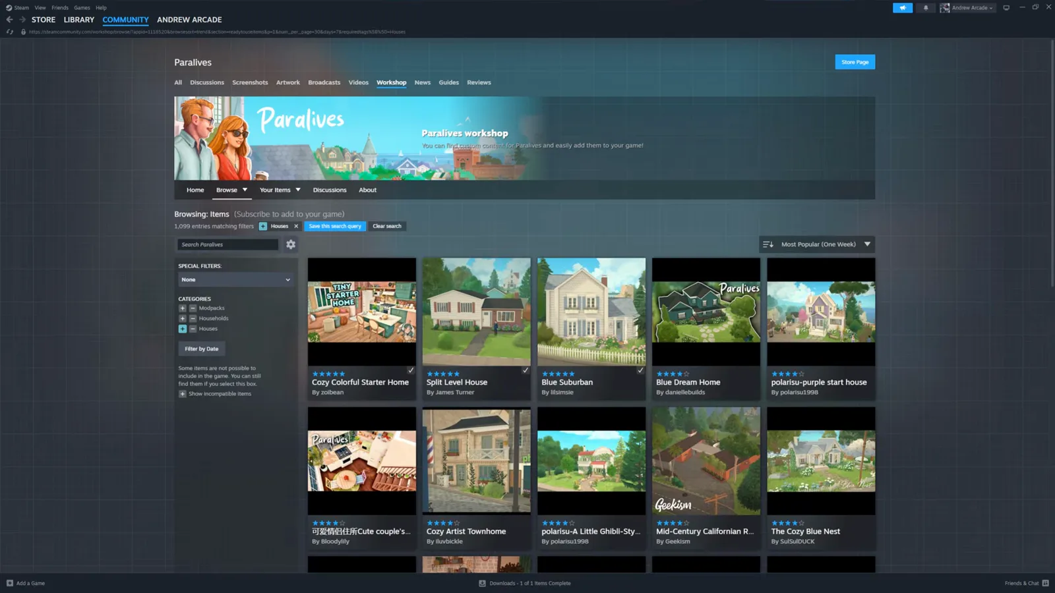Viewport: 1055px width, 593px height.
Task: Open the Friends & Chat icon
Action: pyautogui.click(x=1045, y=583)
